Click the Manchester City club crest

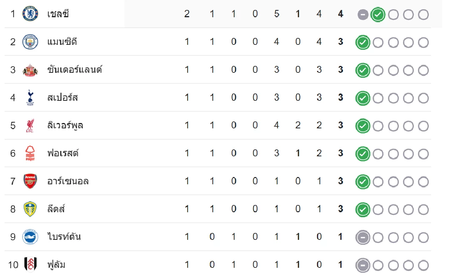(30, 42)
